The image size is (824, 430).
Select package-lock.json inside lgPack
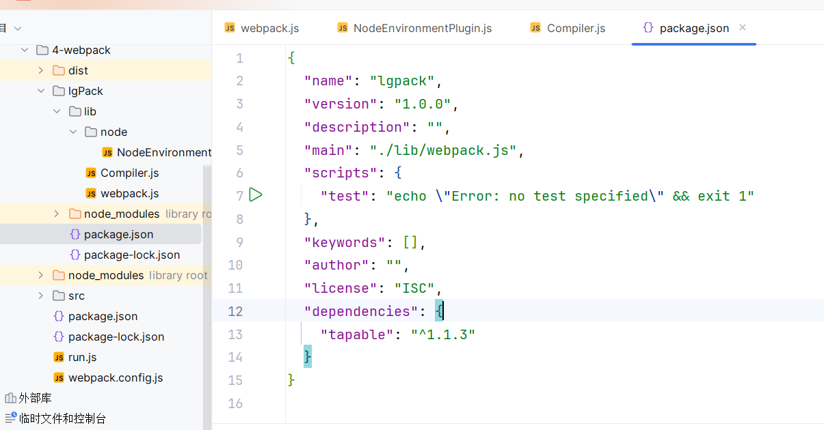(x=133, y=255)
